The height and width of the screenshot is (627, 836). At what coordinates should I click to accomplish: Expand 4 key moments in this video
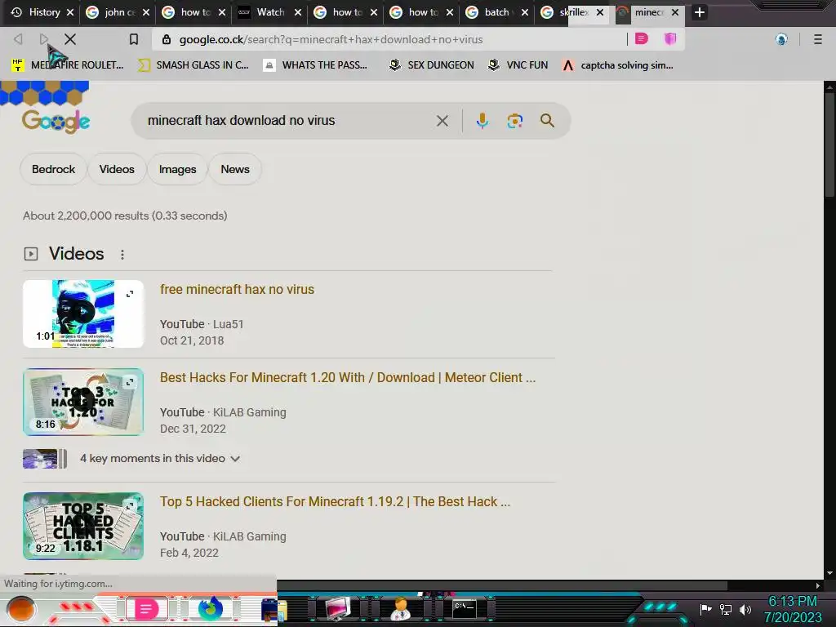(x=159, y=459)
